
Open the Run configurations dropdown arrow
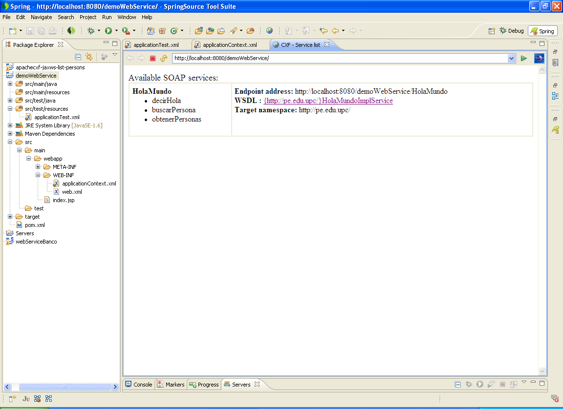click(x=116, y=31)
